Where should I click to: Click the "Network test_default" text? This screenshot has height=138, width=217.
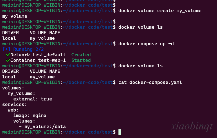38,55
